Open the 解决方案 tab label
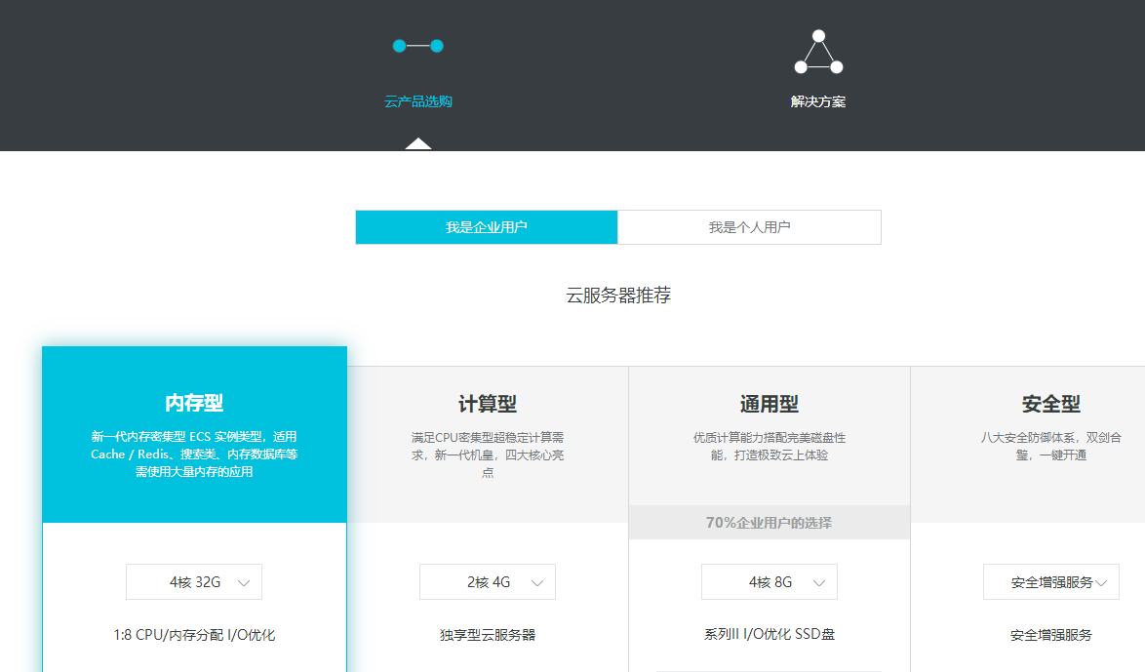 click(818, 101)
